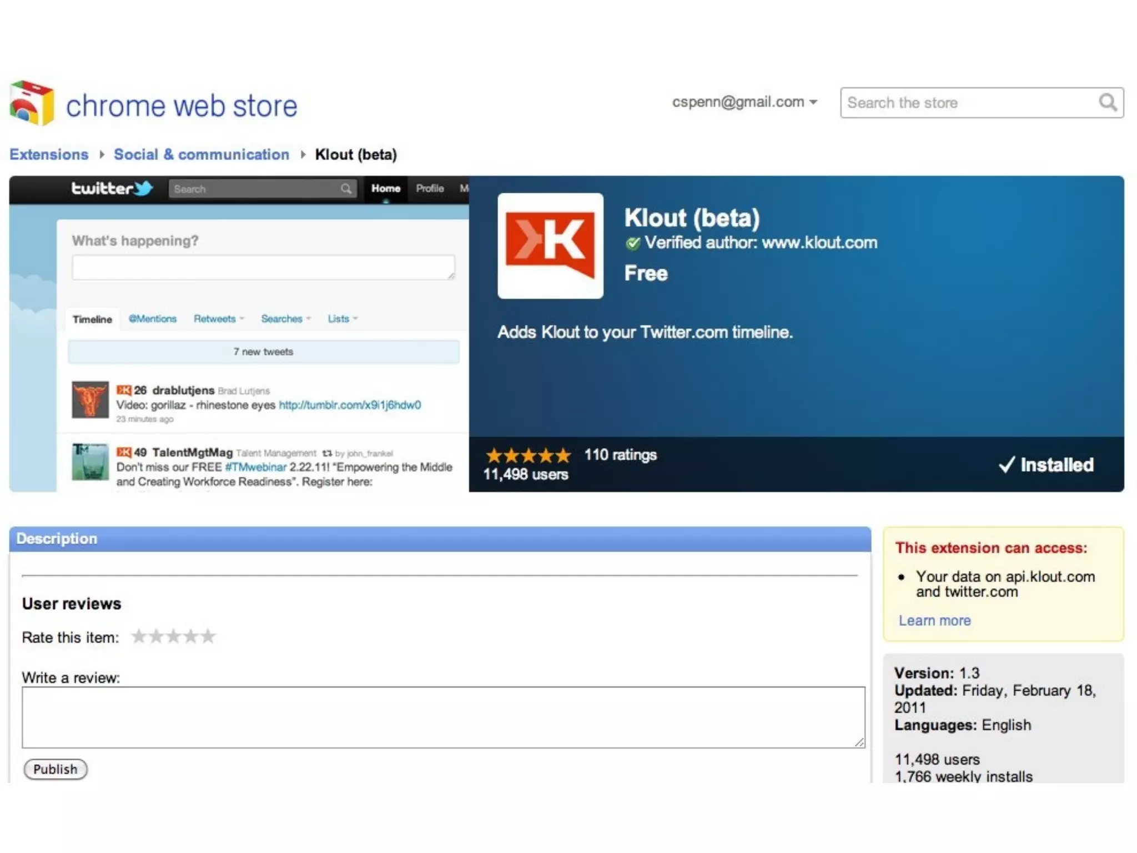The image size is (1137, 853).
Task: Click drablutjens' avatar thumbnail in the timeline
Action: coord(90,399)
